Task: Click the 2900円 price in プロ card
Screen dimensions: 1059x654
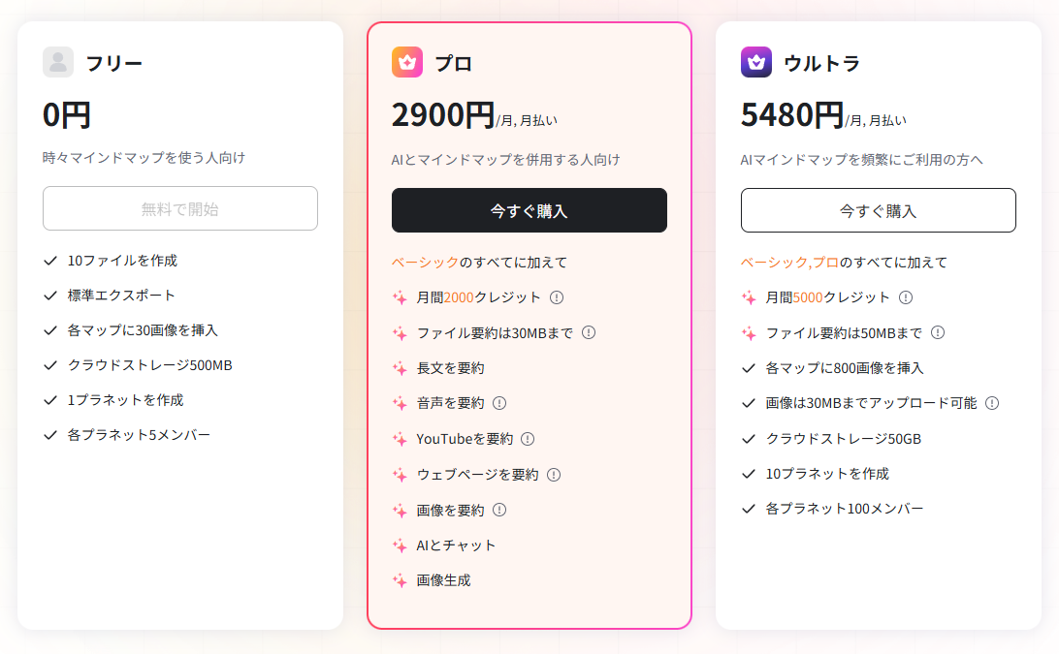Action: (x=443, y=115)
